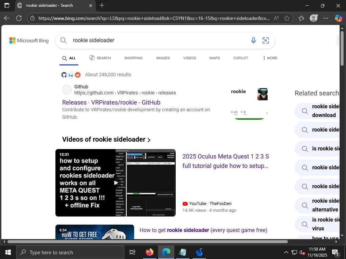Switch to the SHOPPING tab
This screenshot has height=259, width=346.
tap(133, 58)
